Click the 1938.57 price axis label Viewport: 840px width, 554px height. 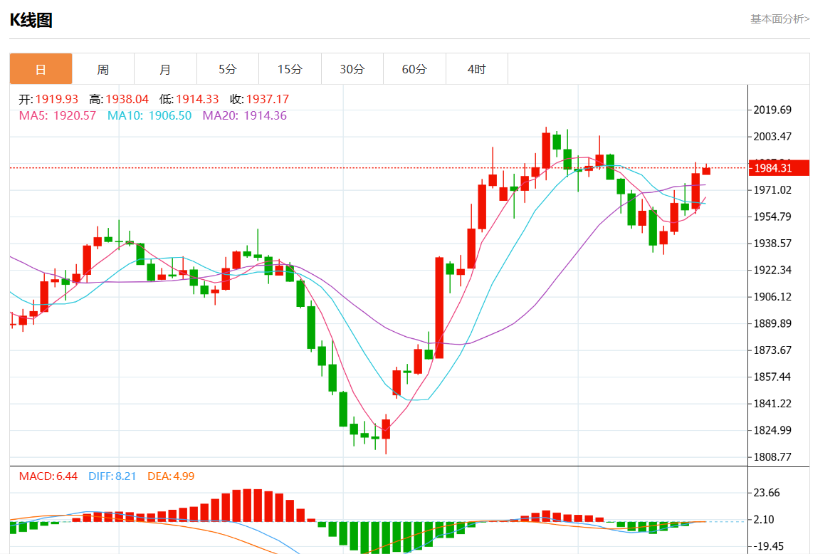pos(772,244)
